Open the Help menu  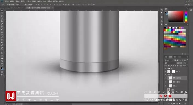pos(61,1)
